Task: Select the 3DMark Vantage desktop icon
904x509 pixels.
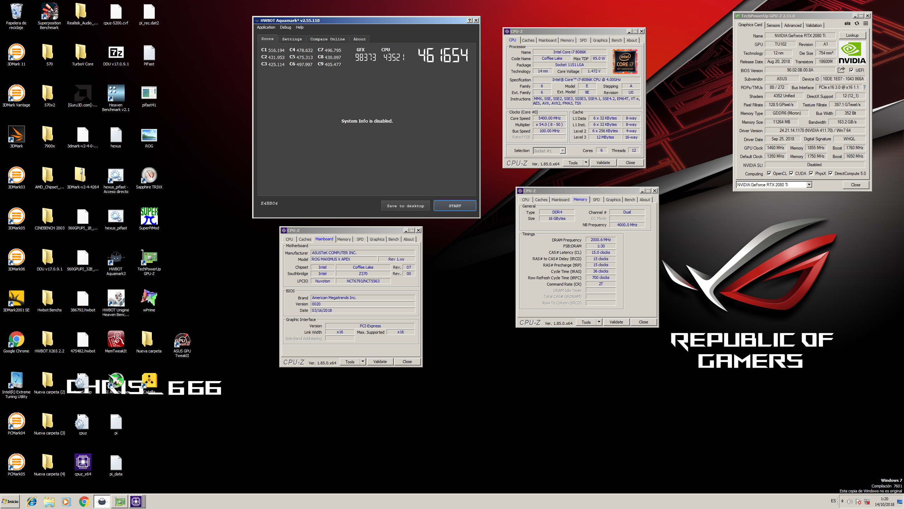Action: coord(16,96)
